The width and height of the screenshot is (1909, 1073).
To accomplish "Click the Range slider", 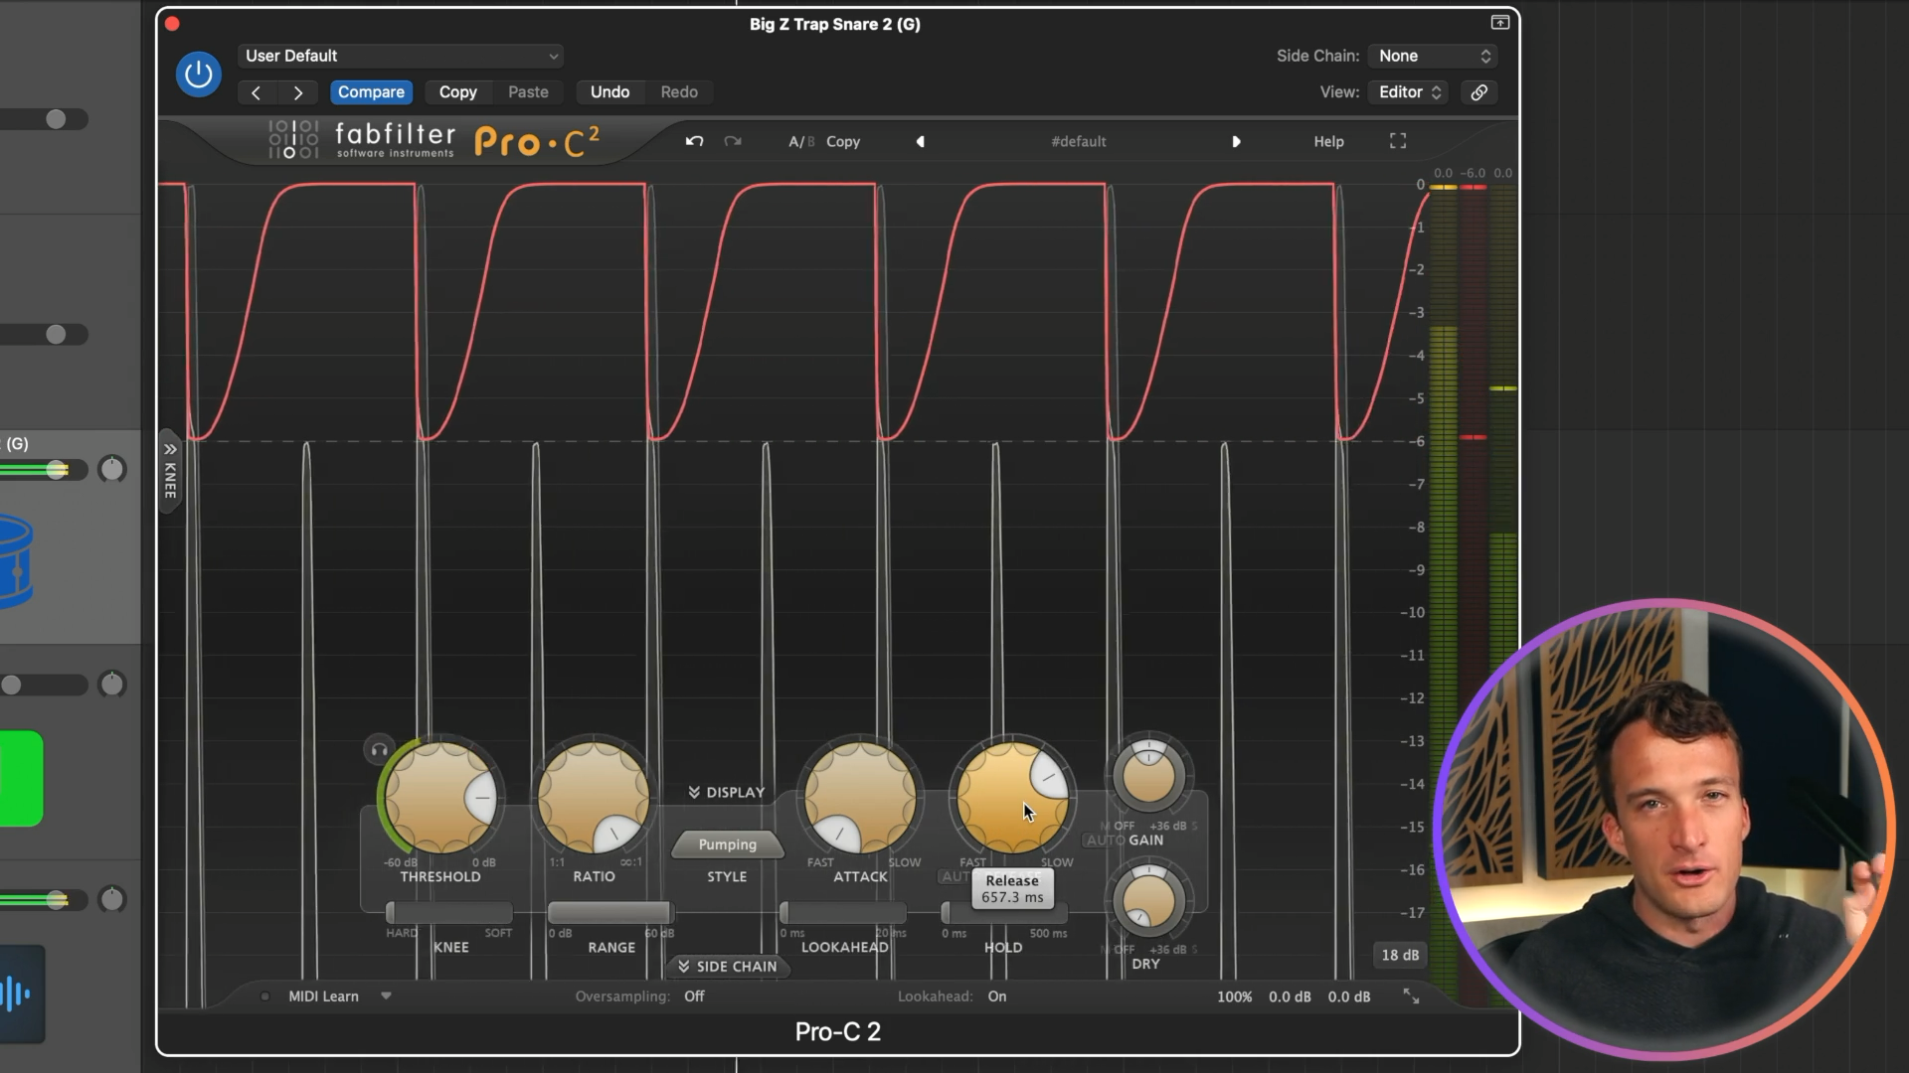I will [x=610, y=912].
